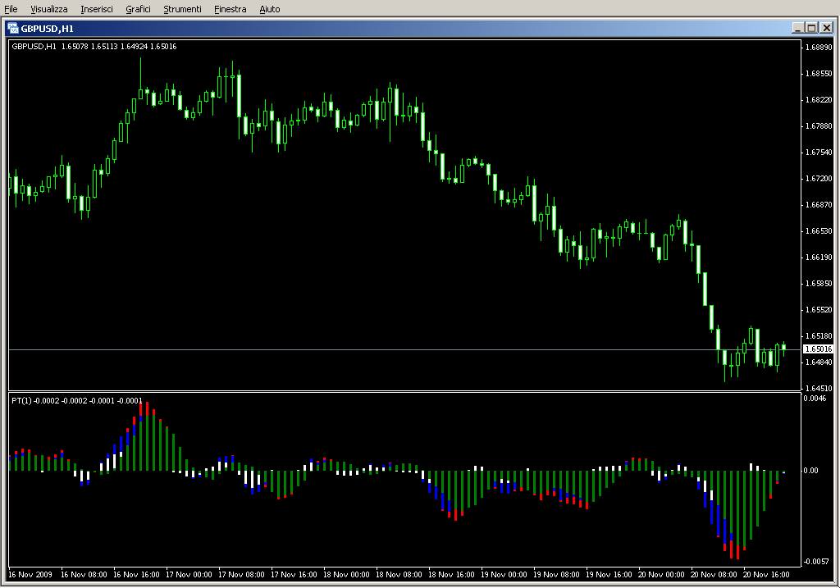Image resolution: width=840 pixels, height=588 pixels.
Task: Click the 18 Nov 00:00 time label
Action: click(x=347, y=575)
